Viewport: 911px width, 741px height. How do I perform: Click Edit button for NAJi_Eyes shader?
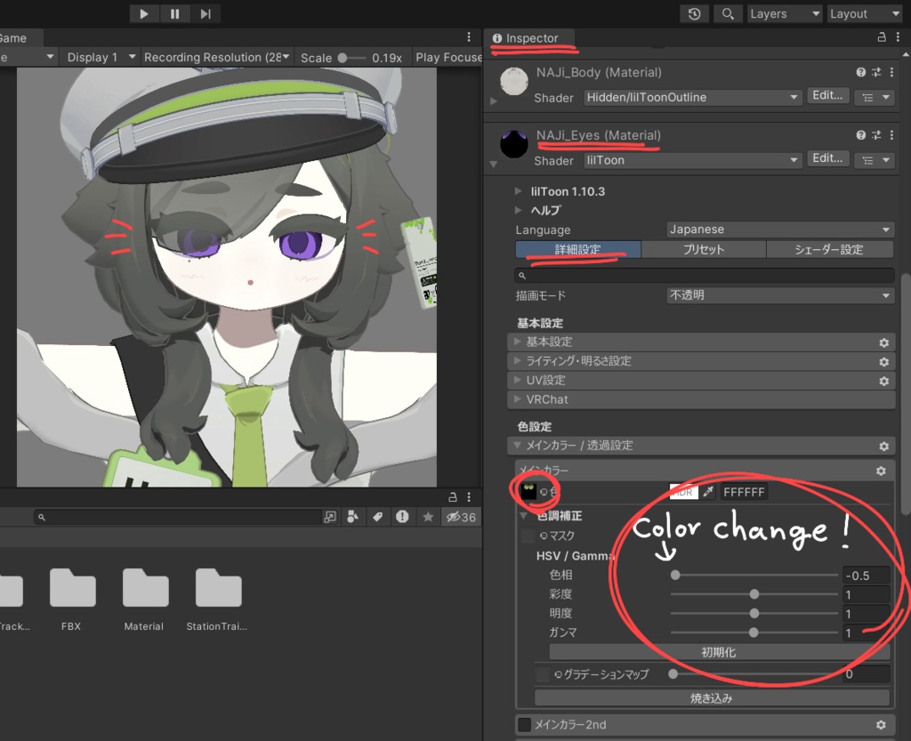pos(827,158)
